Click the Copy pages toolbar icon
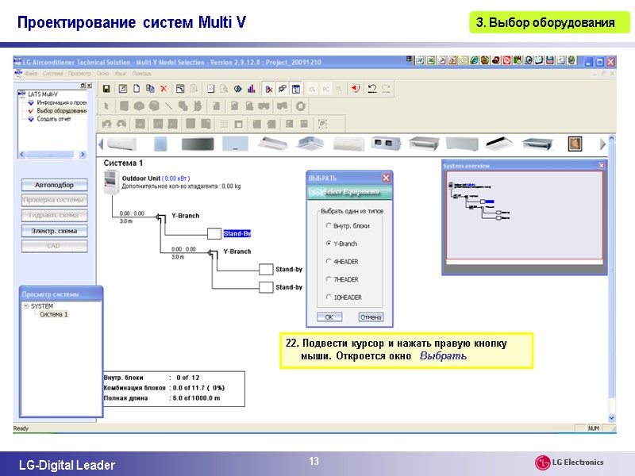The image size is (635, 476). (150, 89)
